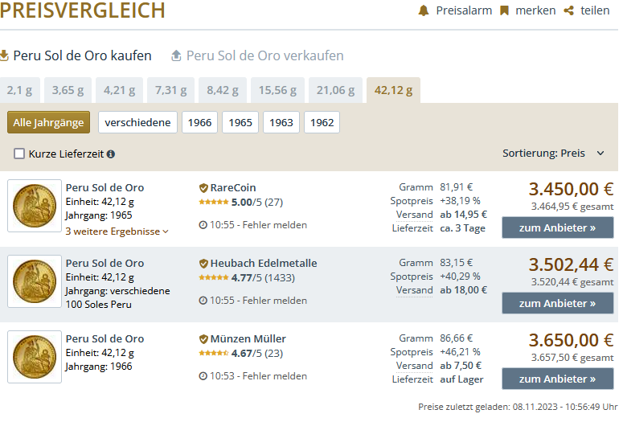Screen dimensions: 623x422
Task: Click the kaufen download icon
Action: click(4, 55)
